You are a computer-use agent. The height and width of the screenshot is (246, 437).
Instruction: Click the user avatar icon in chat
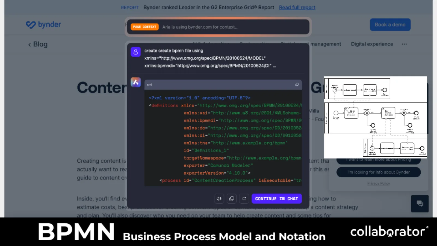[136, 52]
